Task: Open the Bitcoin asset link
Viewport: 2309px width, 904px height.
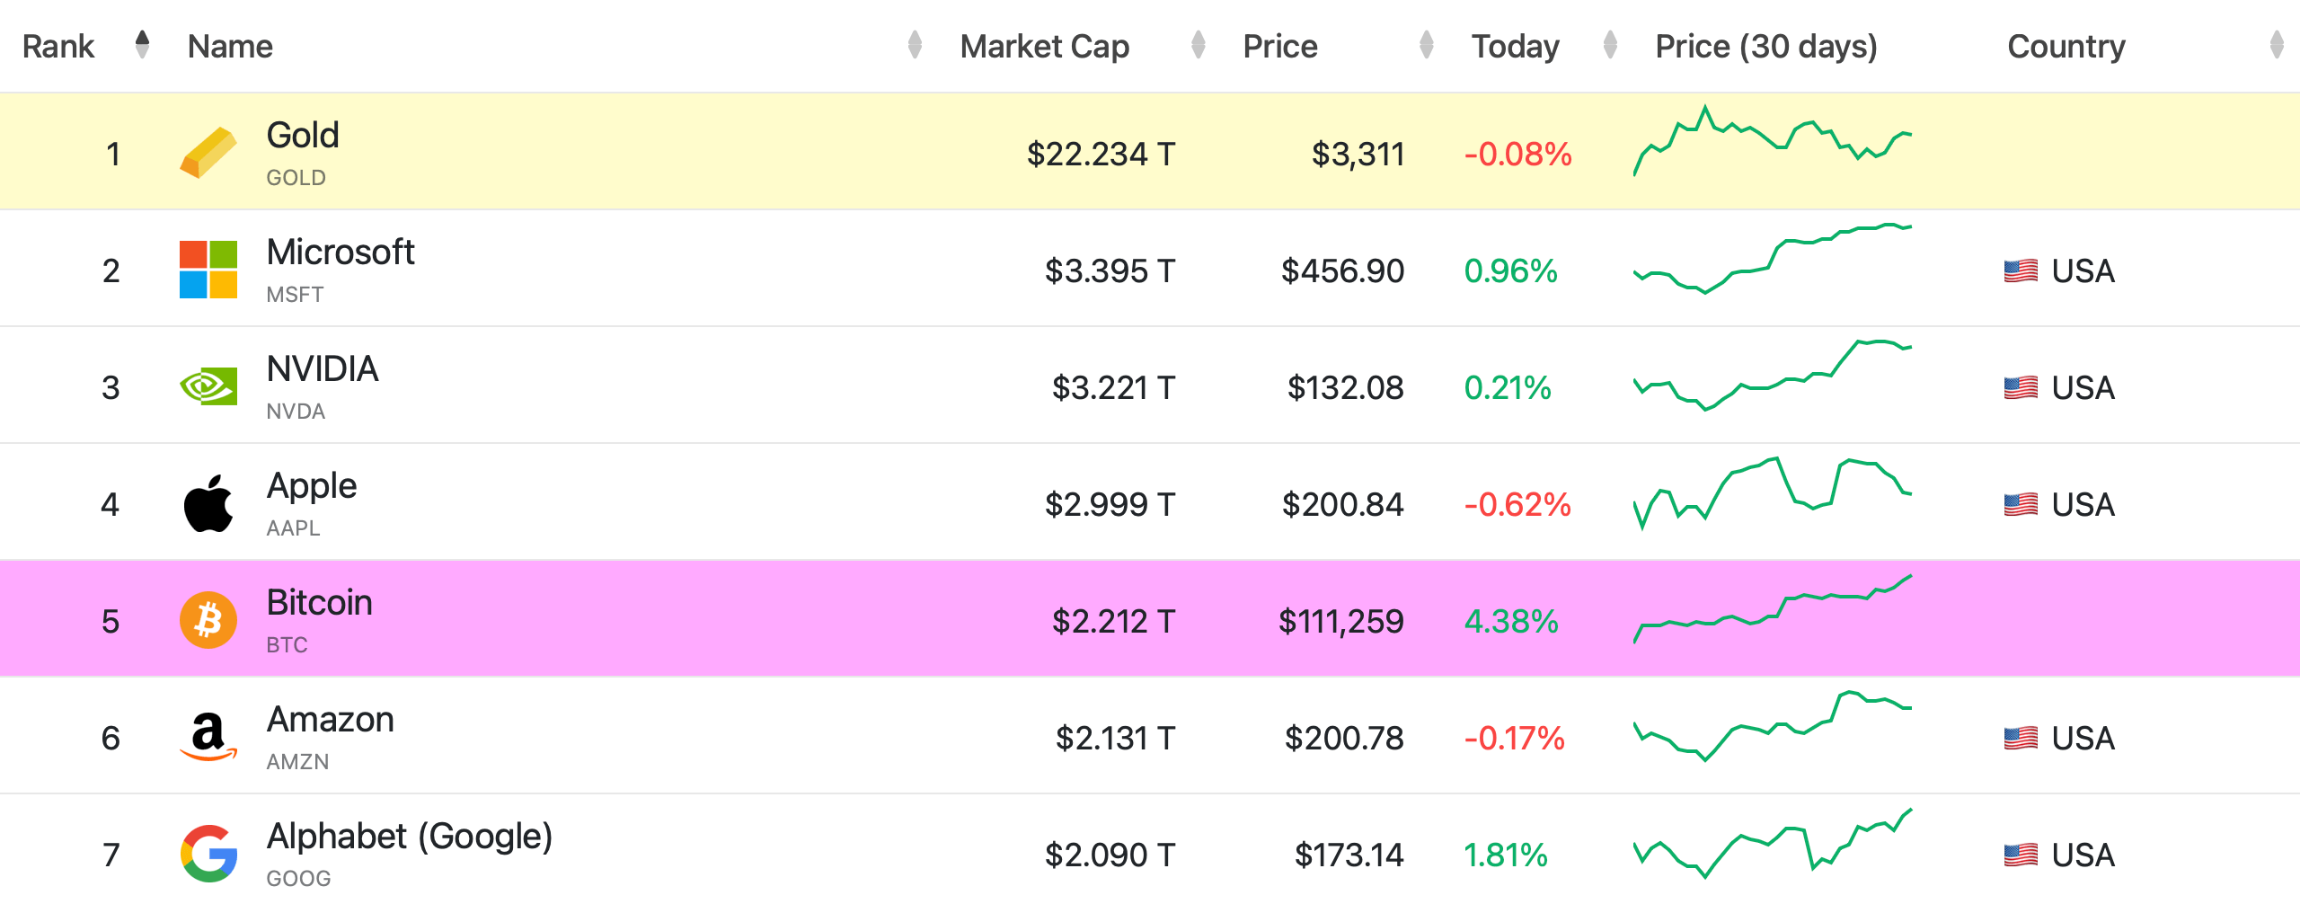Action: pos(319,602)
